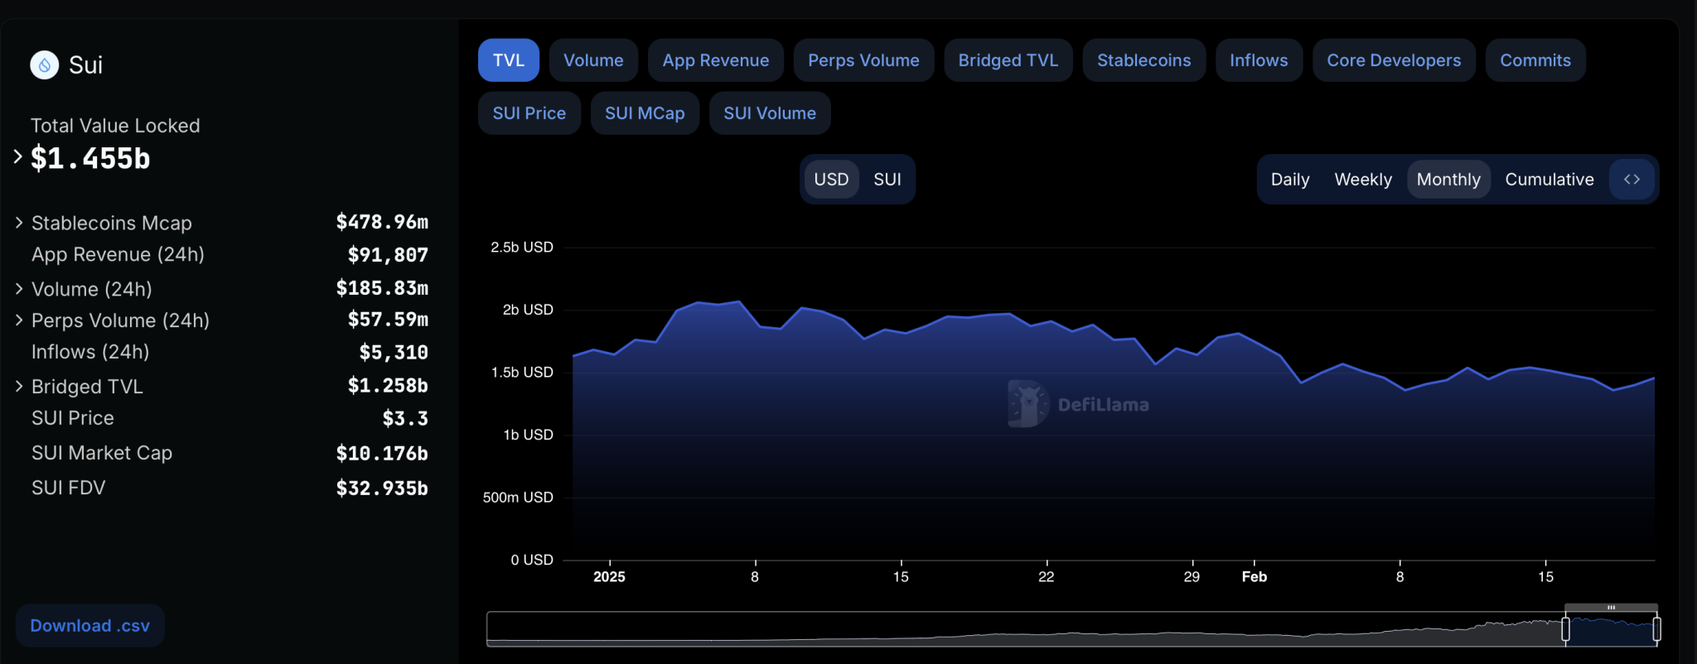The width and height of the screenshot is (1697, 664).
Task: Click the $478.96m stablecoins value
Action: coord(382,222)
